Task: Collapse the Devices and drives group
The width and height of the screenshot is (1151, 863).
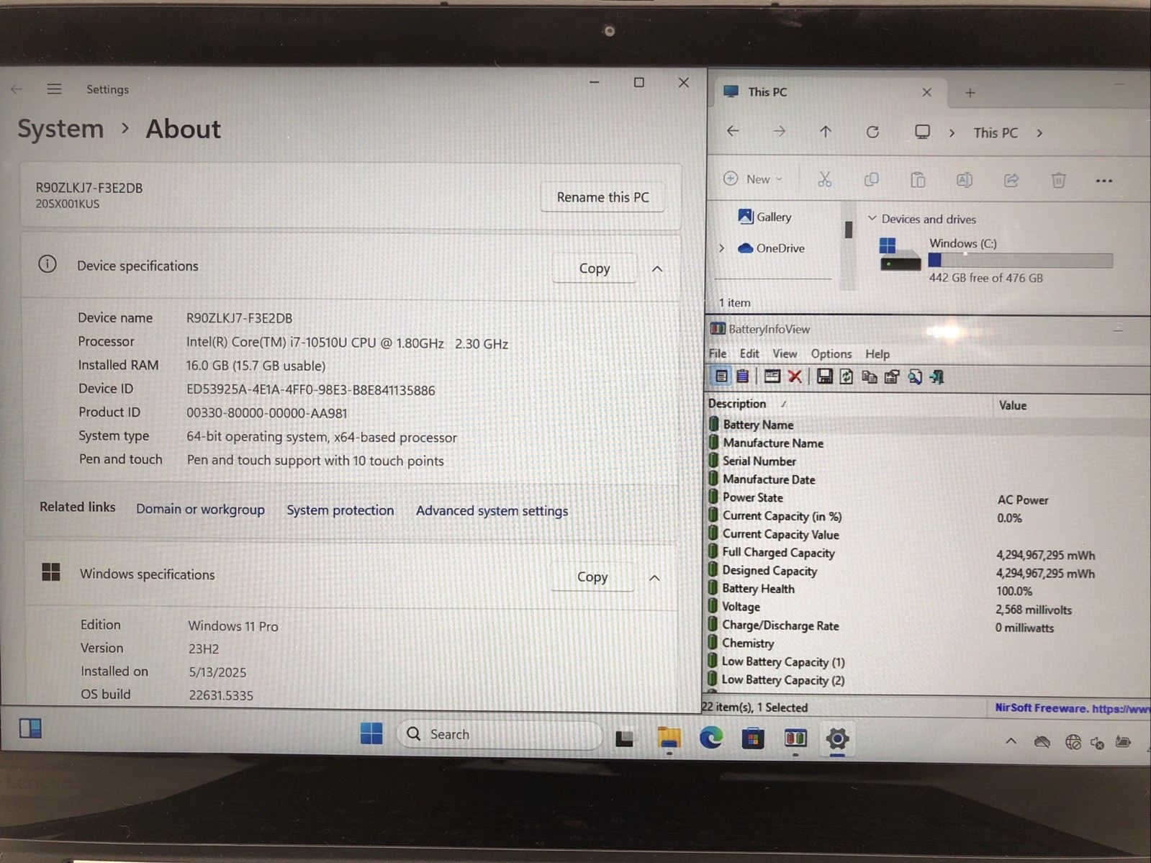Action: pyautogui.click(x=872, y=218)
